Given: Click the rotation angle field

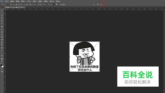Looking at the screenshot, I should tap(53, 5).
